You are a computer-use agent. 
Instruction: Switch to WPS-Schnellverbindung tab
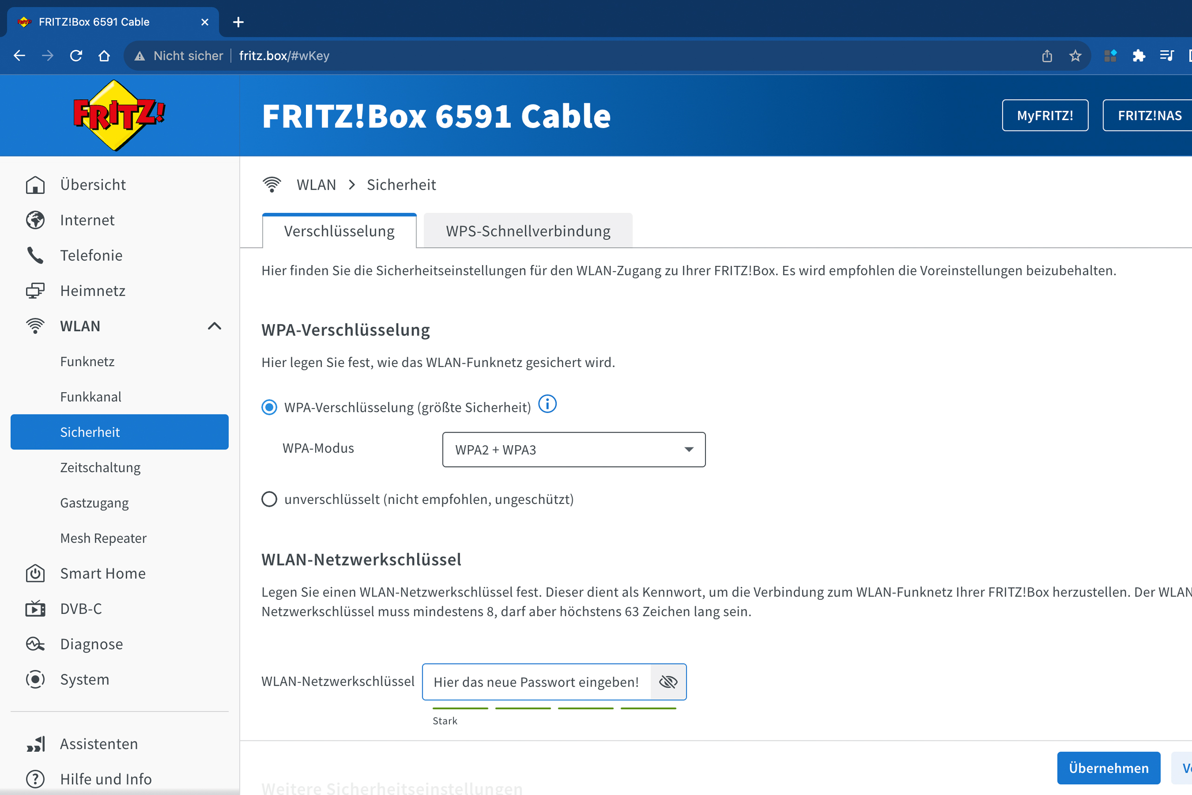coord(528,231)
